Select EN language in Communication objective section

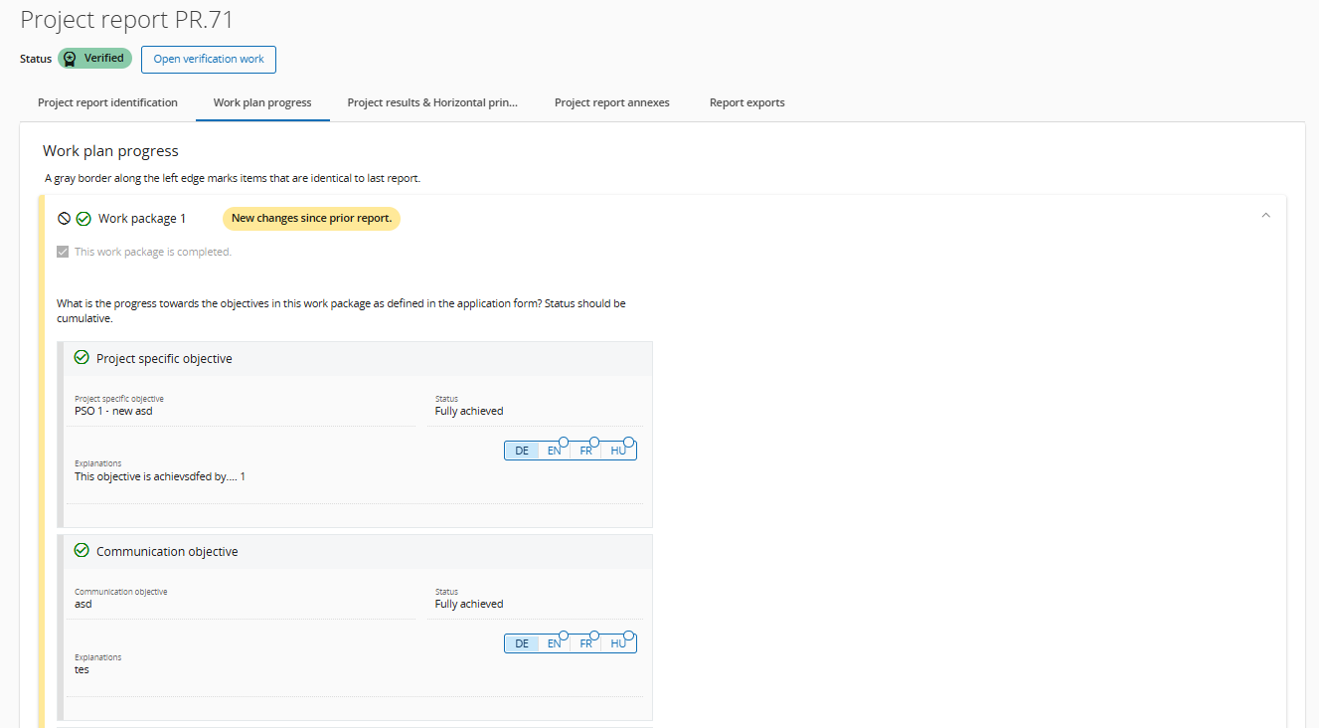[554, 643]
